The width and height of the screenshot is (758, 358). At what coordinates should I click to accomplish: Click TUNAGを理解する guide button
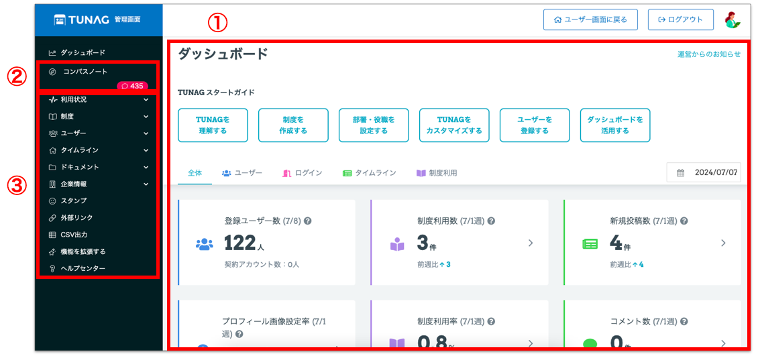click(213, 125)
